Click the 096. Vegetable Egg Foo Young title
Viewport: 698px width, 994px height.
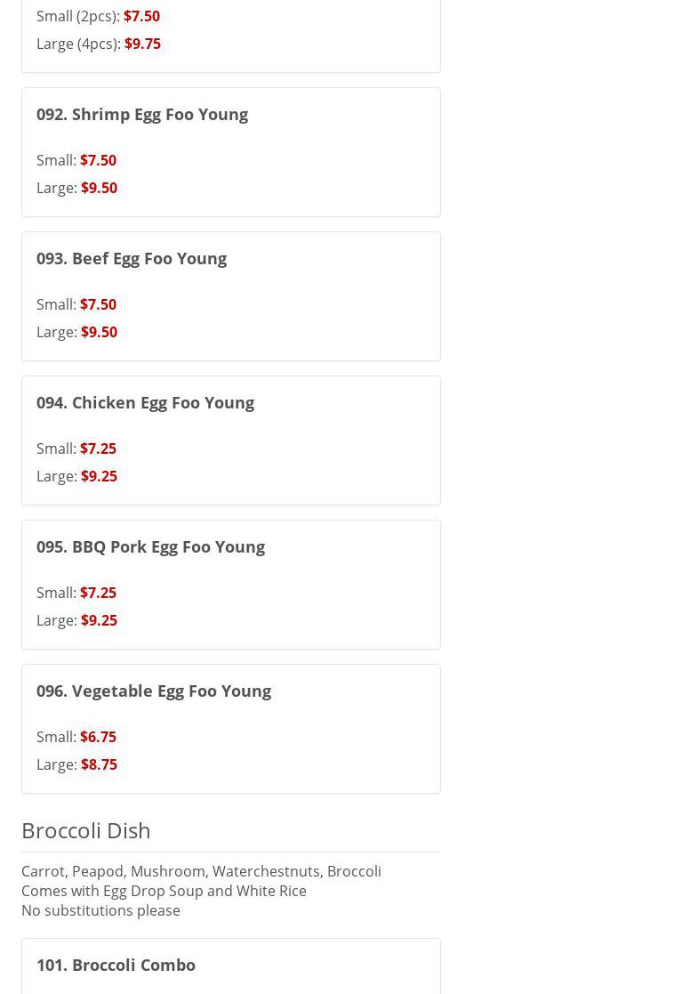tap(154, 691)
